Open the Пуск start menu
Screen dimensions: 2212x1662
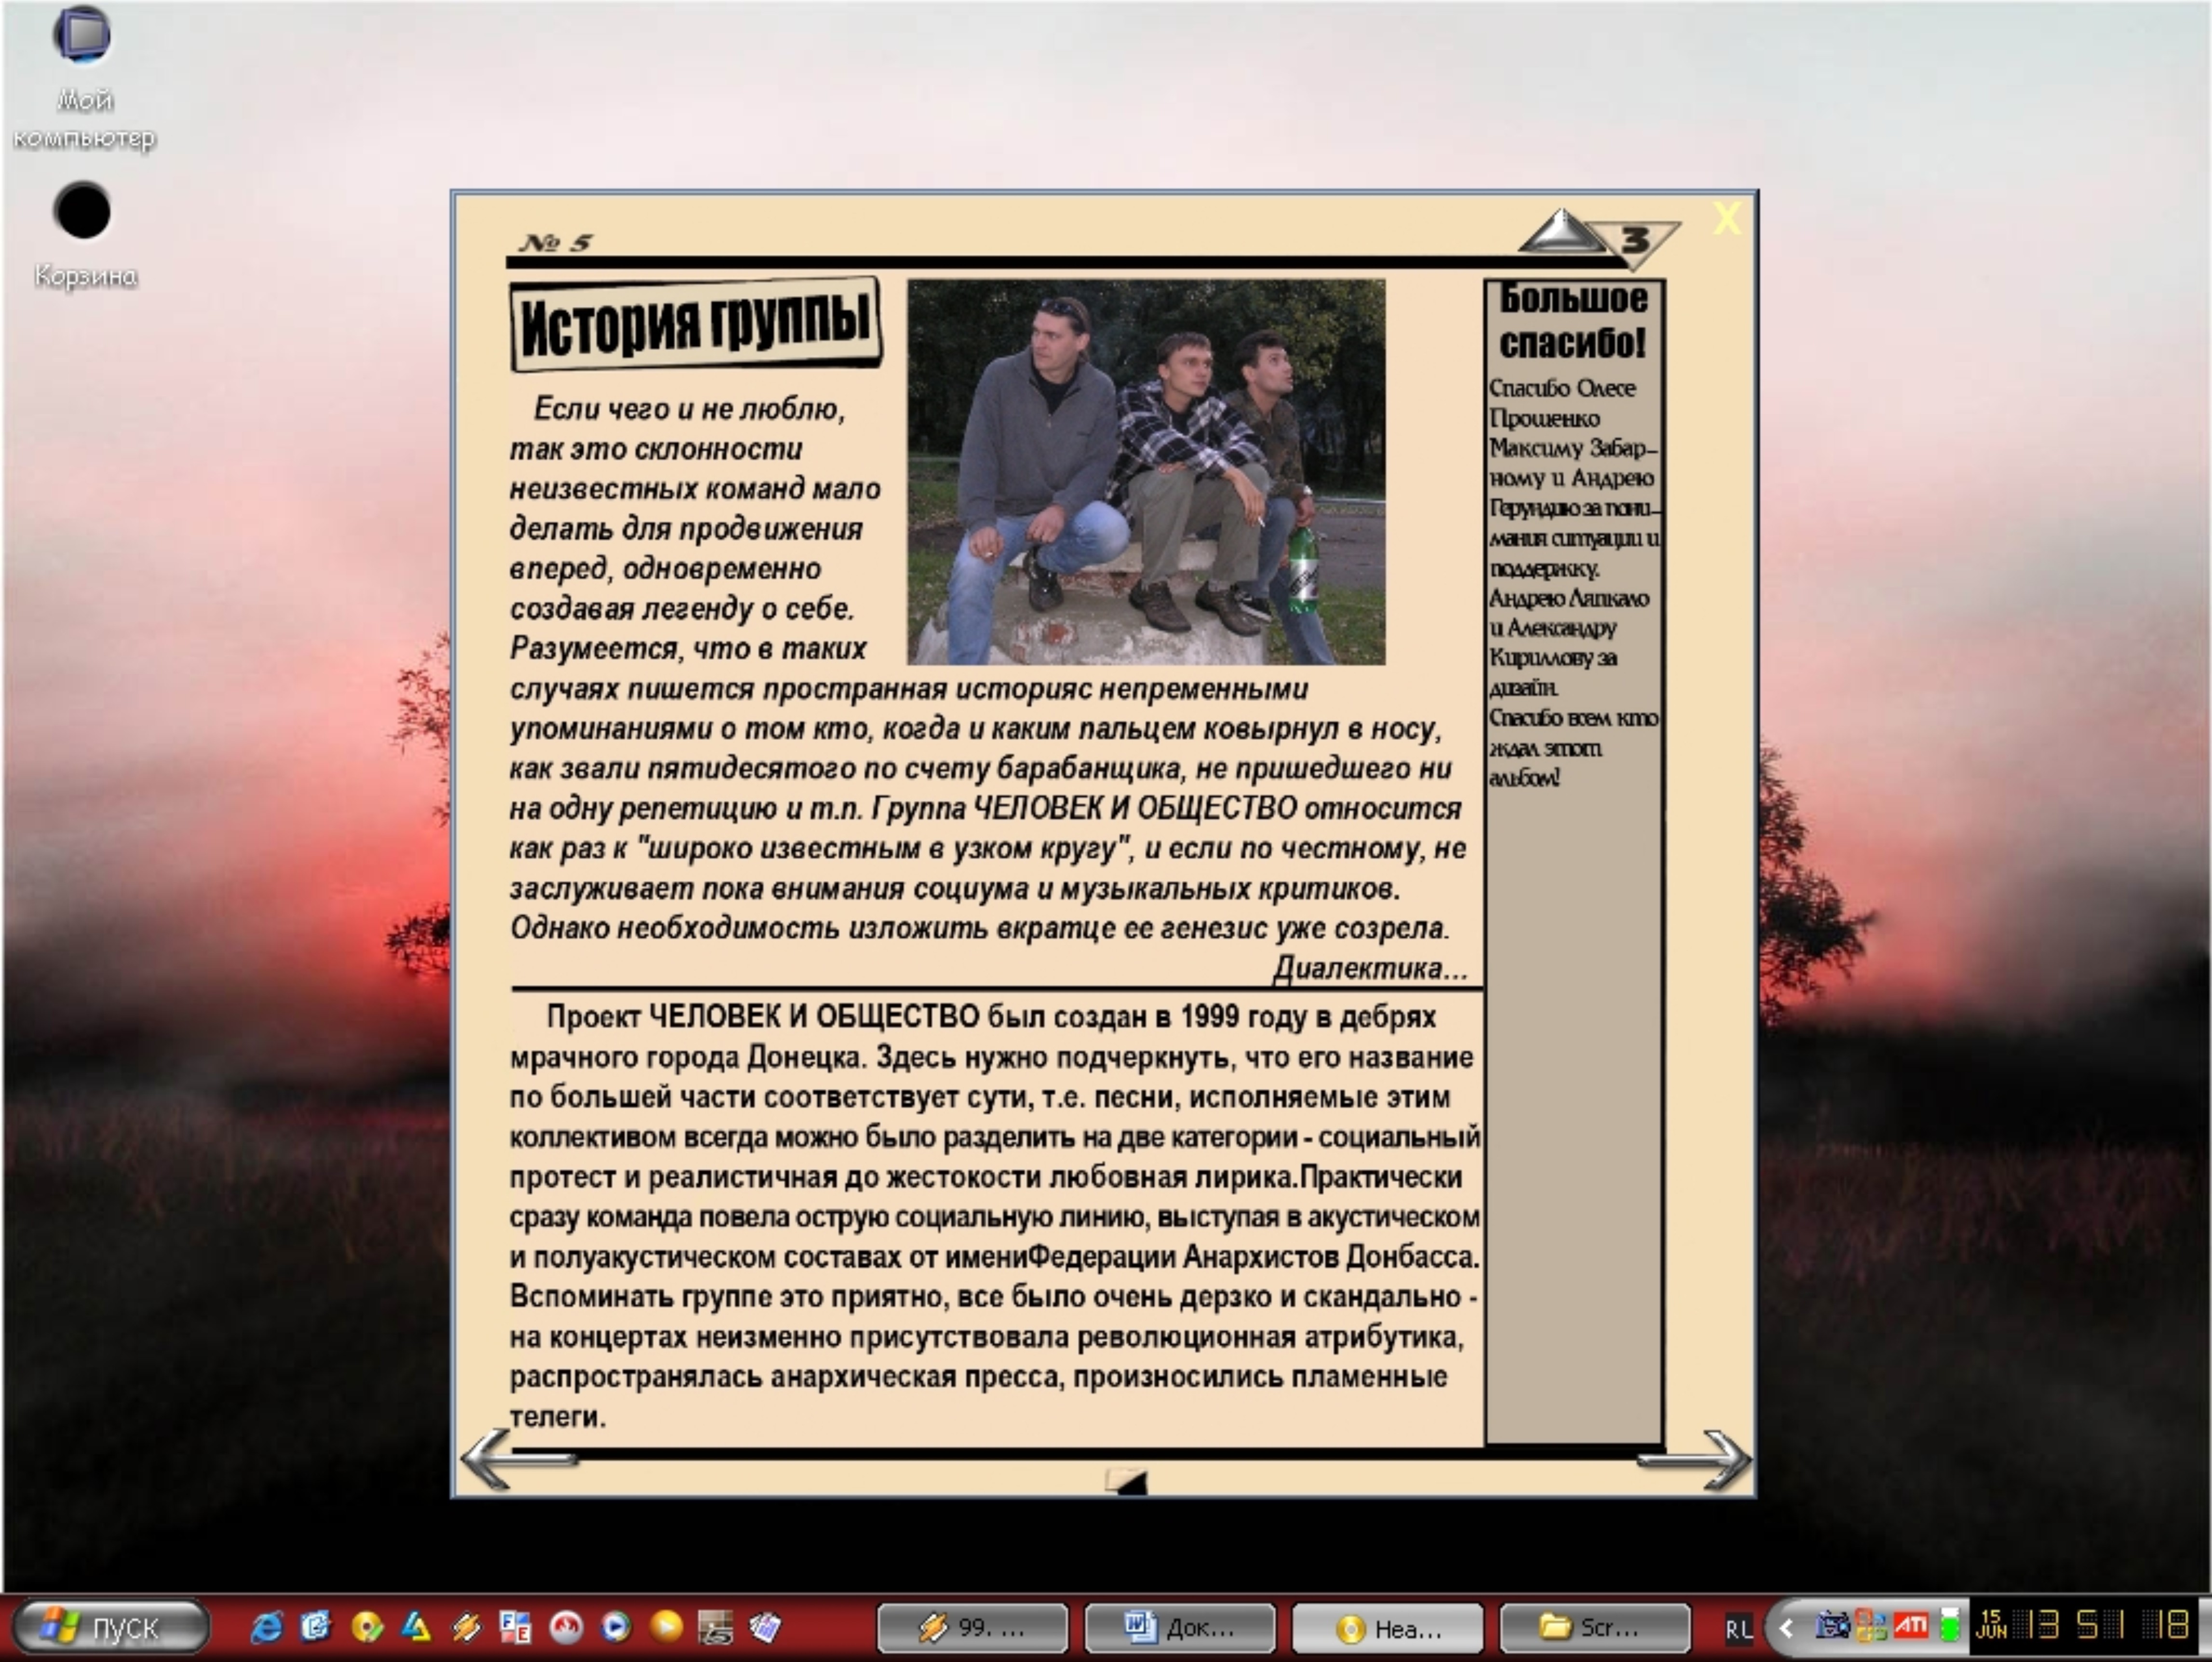pos(110,1628)
